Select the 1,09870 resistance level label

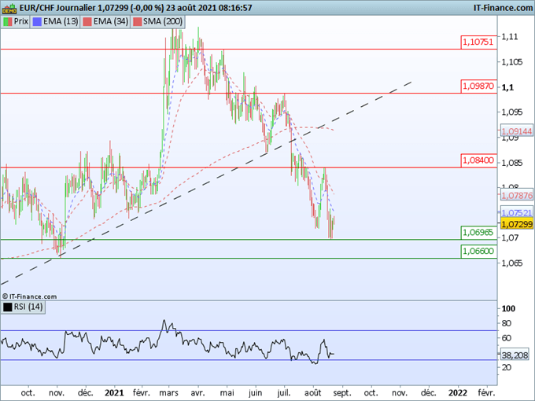[478, 86]
